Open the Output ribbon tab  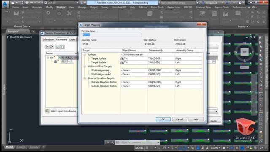(x=94, y=7)
